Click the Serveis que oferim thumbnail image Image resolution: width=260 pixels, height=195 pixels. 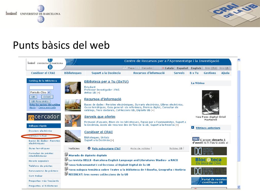click(x=73, y=121)
